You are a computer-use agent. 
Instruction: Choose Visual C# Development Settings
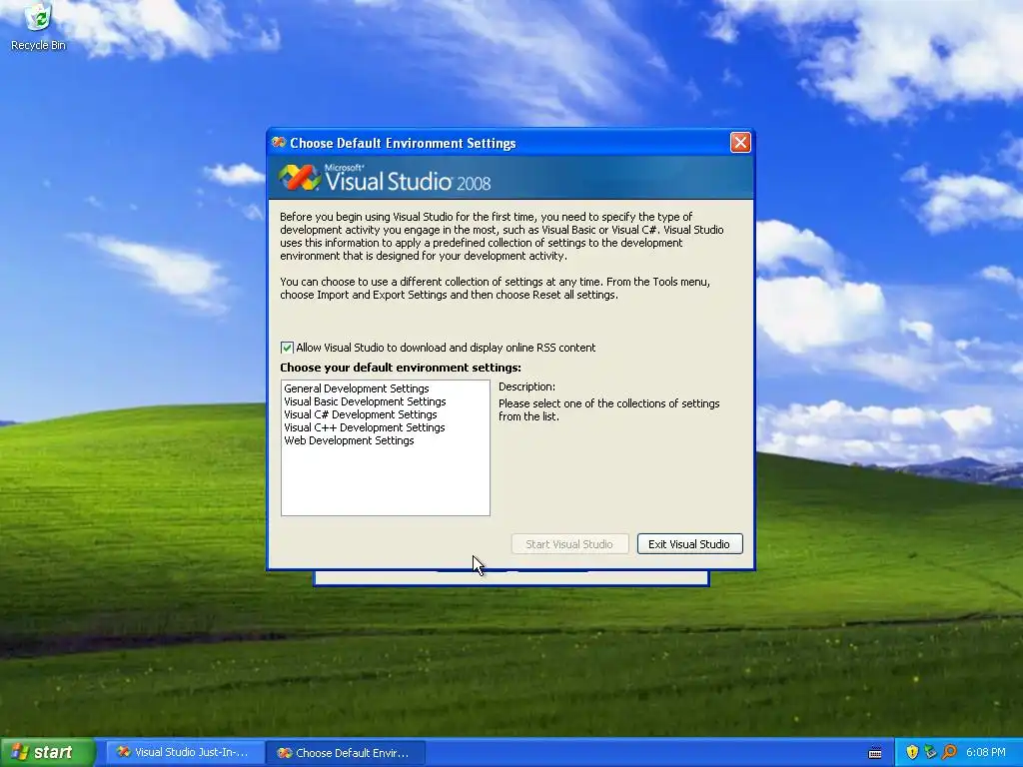click(x=360, y=414)
